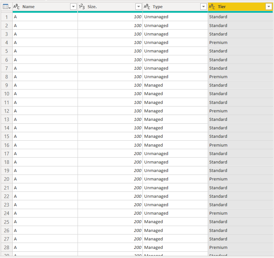The height and width of the screenshot is (258, 274).
Task: Click size value 200 in row 26
Action: click(138, 231)
